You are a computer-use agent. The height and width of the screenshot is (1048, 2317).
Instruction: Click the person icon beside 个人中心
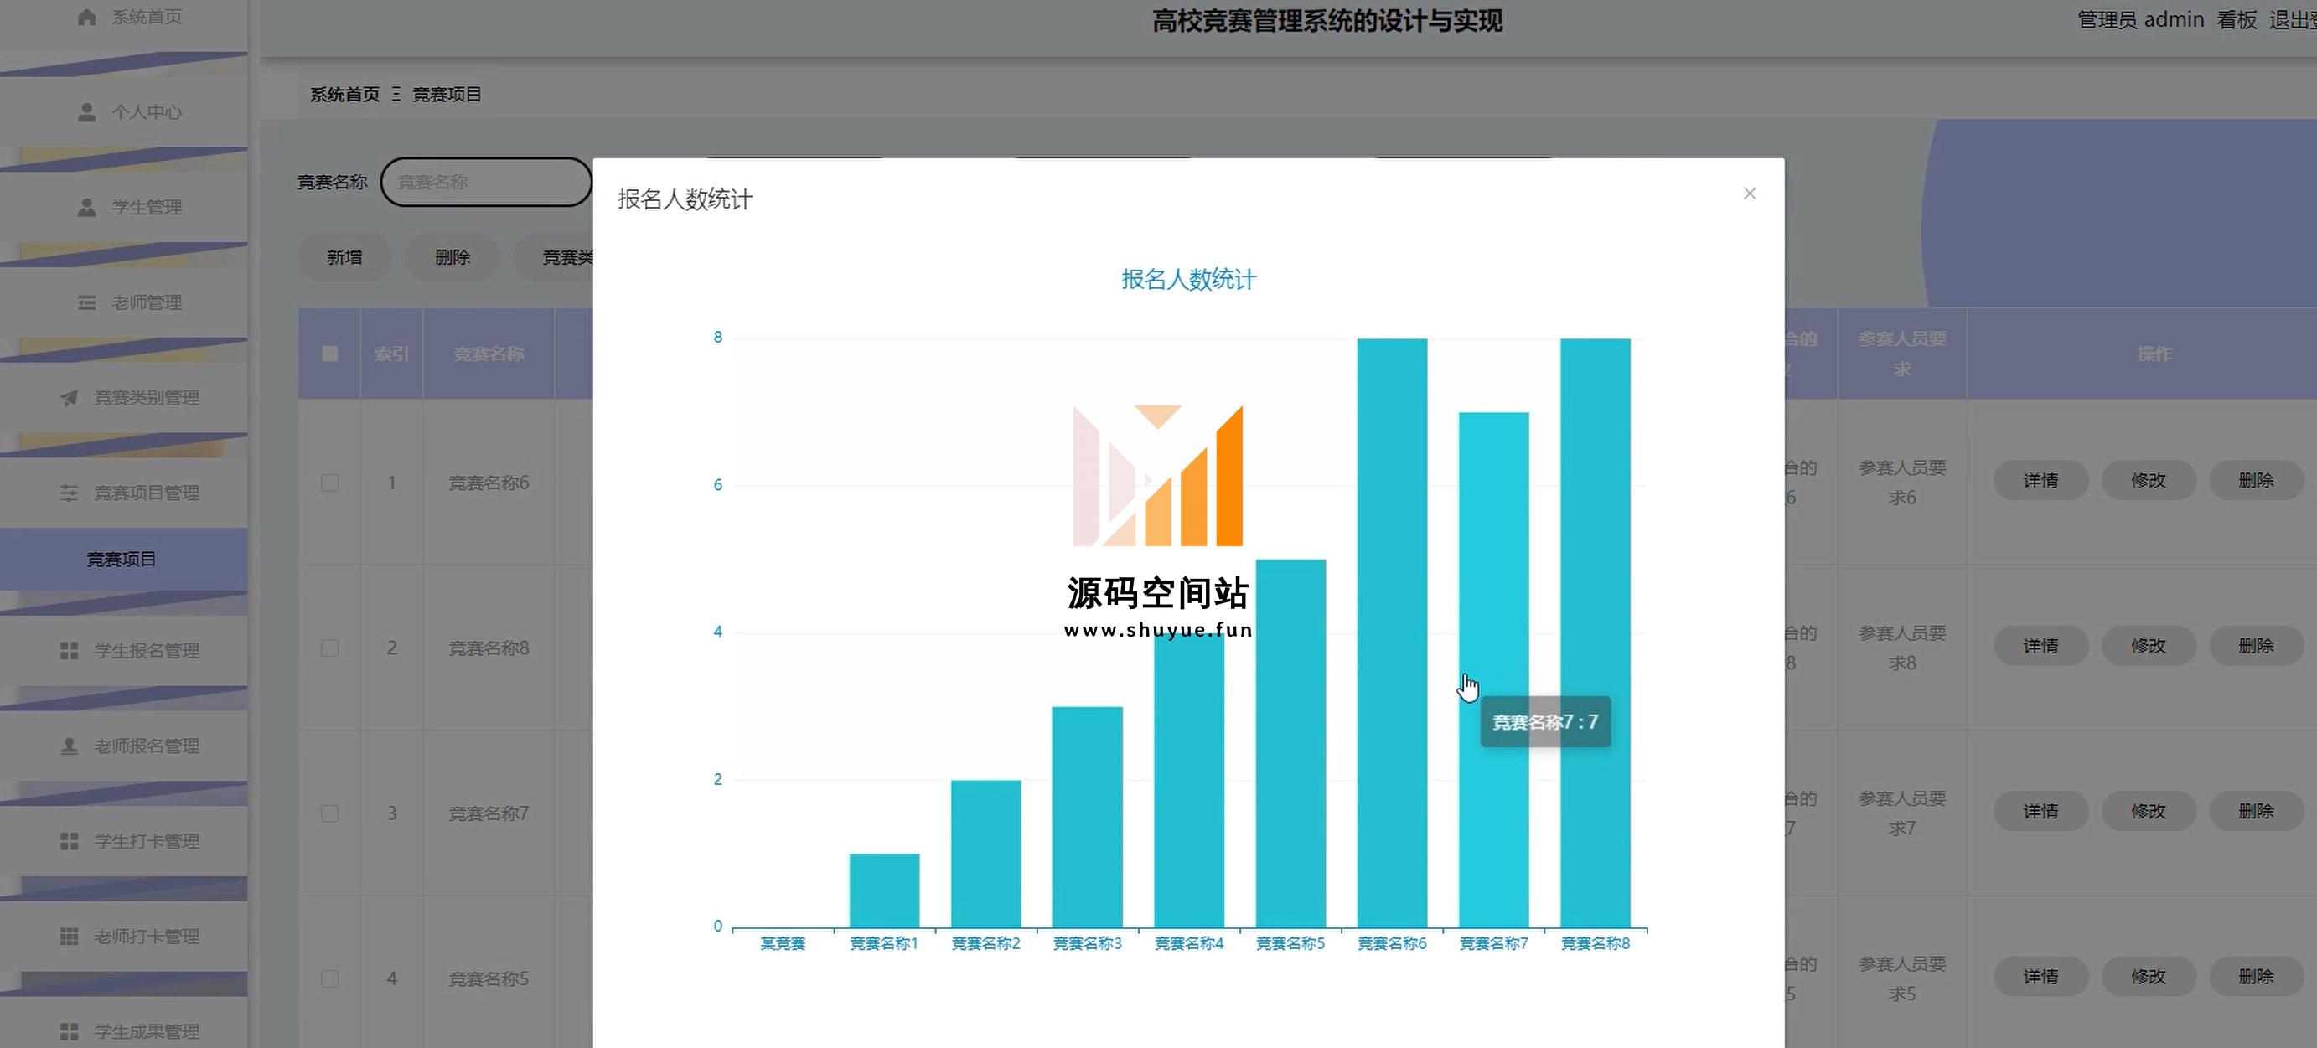pos(86,112)
